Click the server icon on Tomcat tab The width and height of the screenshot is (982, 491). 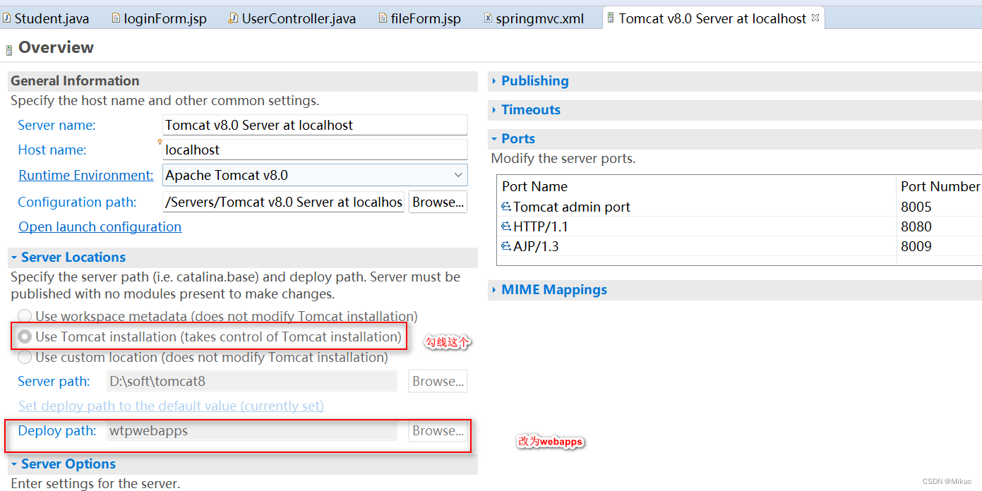[611, 18]
